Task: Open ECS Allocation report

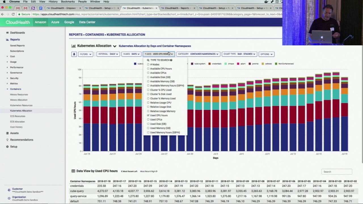Action: [x=17, y=122]
